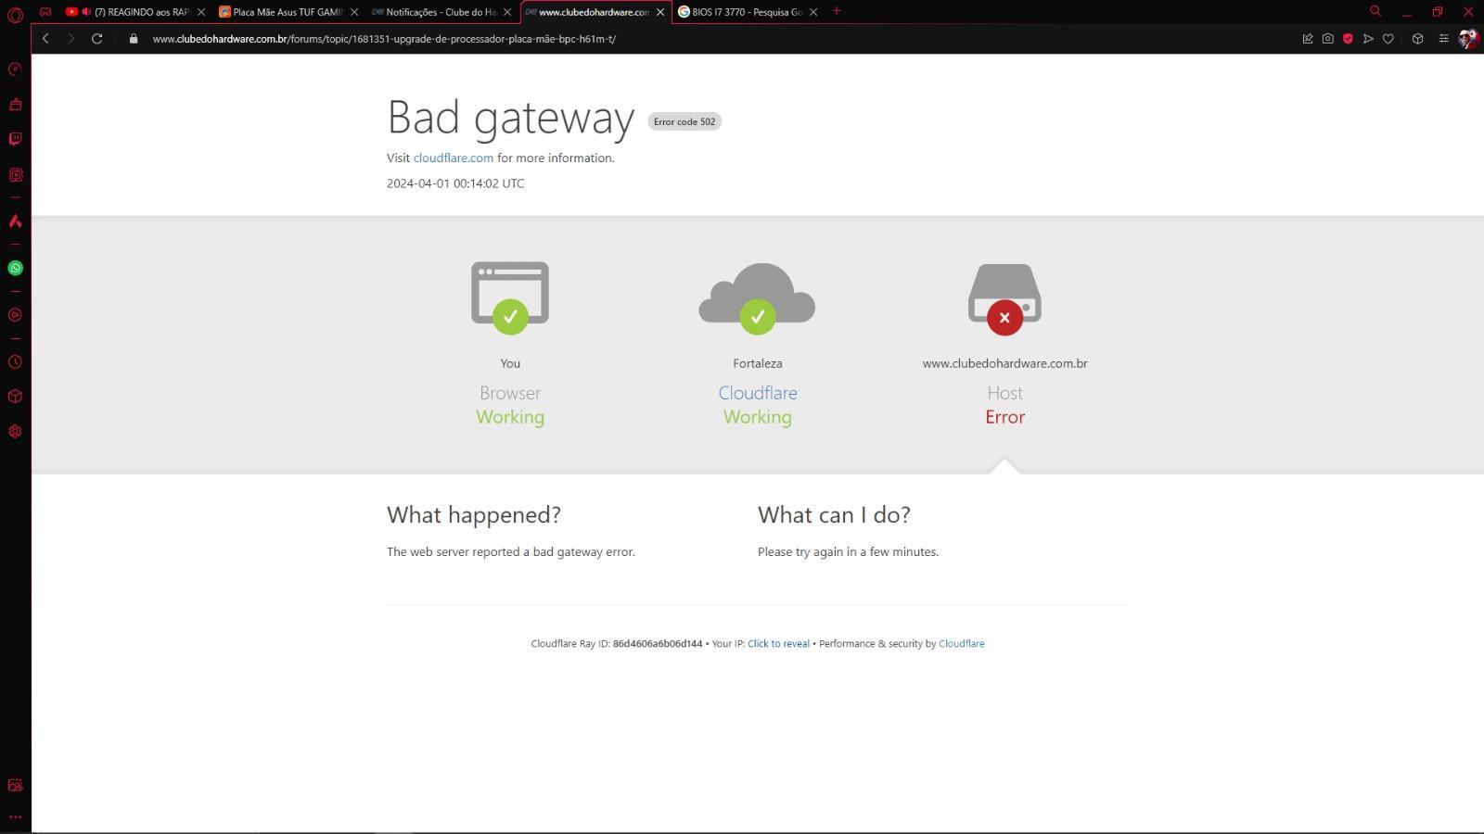Open the ad blocker shield icon
Viewport: 1484px width, 834px height.
(1348, 39)
